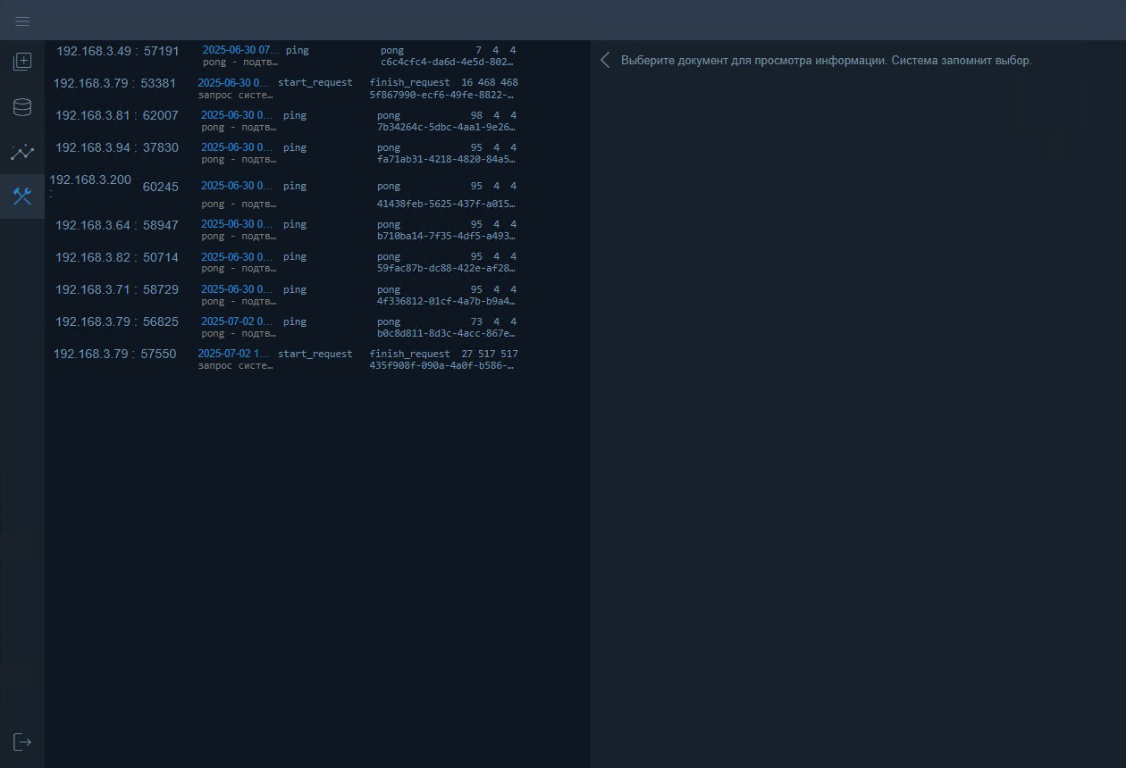Open the analytics line chart section
The height and width of the screenshot is (768, 1126).
pos(22,152)
